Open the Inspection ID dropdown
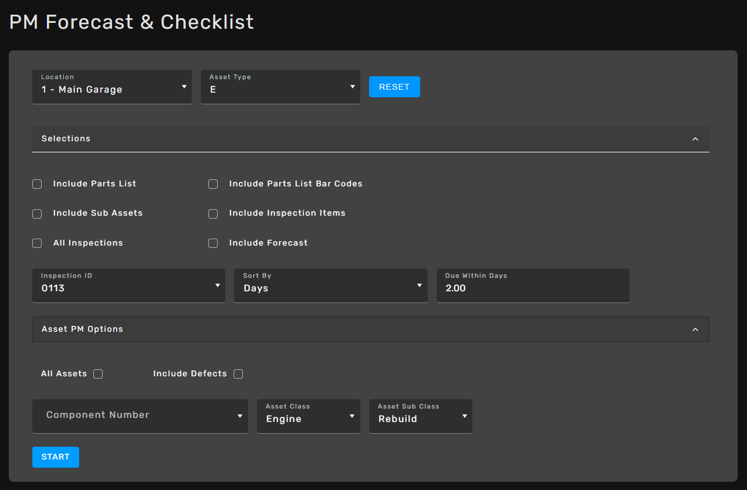The height and width of the screenshot is (490, 747). (129, 286)
